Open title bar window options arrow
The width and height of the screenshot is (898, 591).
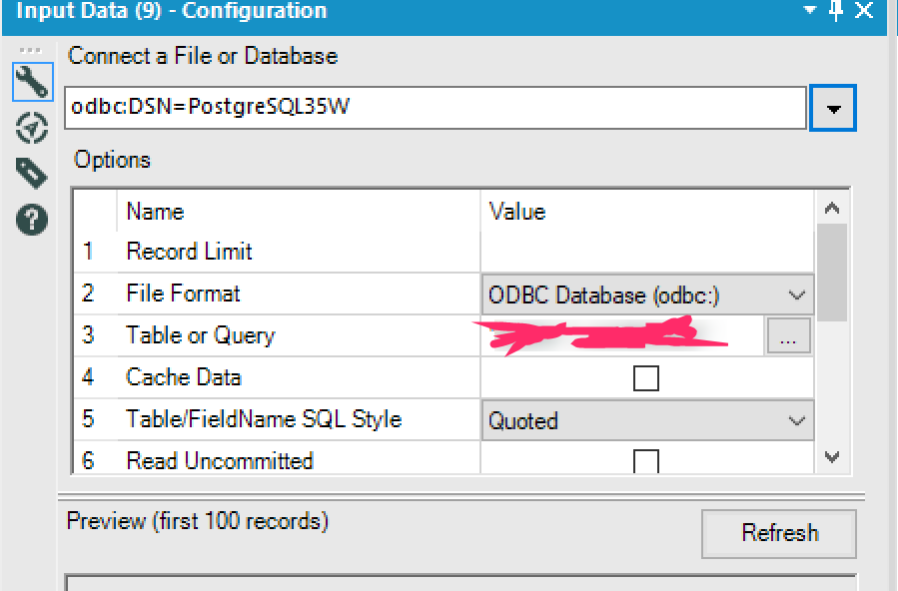[810, 11]
